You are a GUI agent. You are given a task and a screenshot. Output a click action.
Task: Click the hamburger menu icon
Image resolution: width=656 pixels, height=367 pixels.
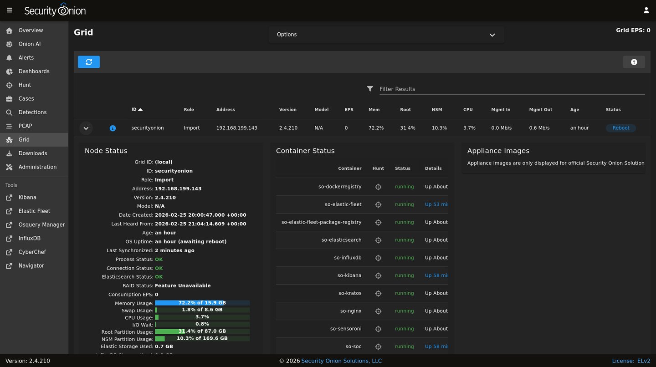point(10,10)
